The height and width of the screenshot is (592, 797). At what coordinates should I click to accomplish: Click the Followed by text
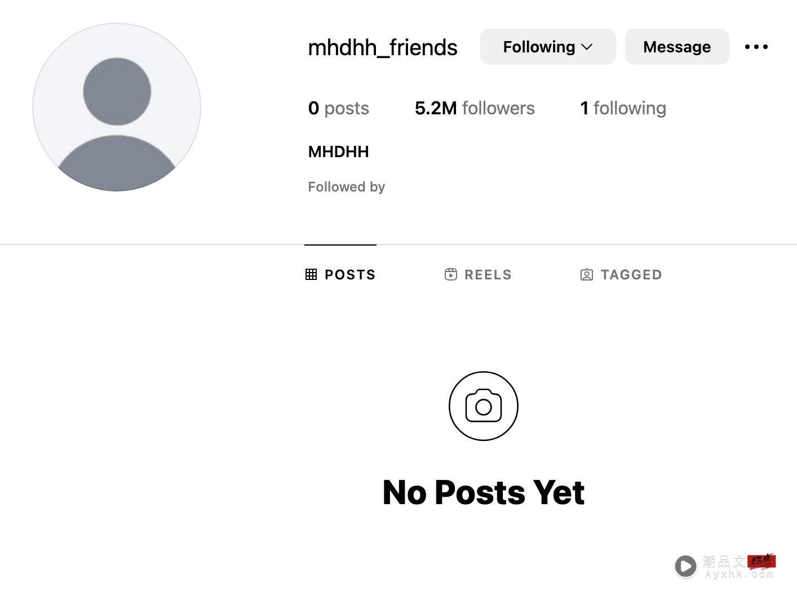tap(347, 187)
